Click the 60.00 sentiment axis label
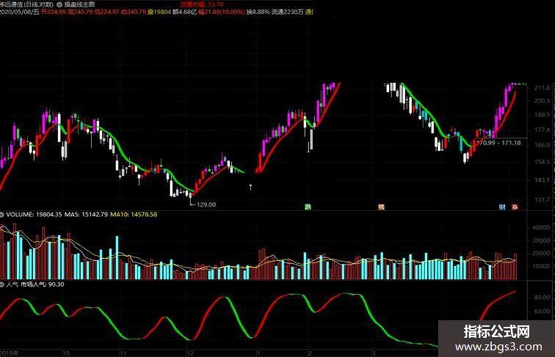The height and width of the screenshot is (357, 555). click(x=542, y=312)
